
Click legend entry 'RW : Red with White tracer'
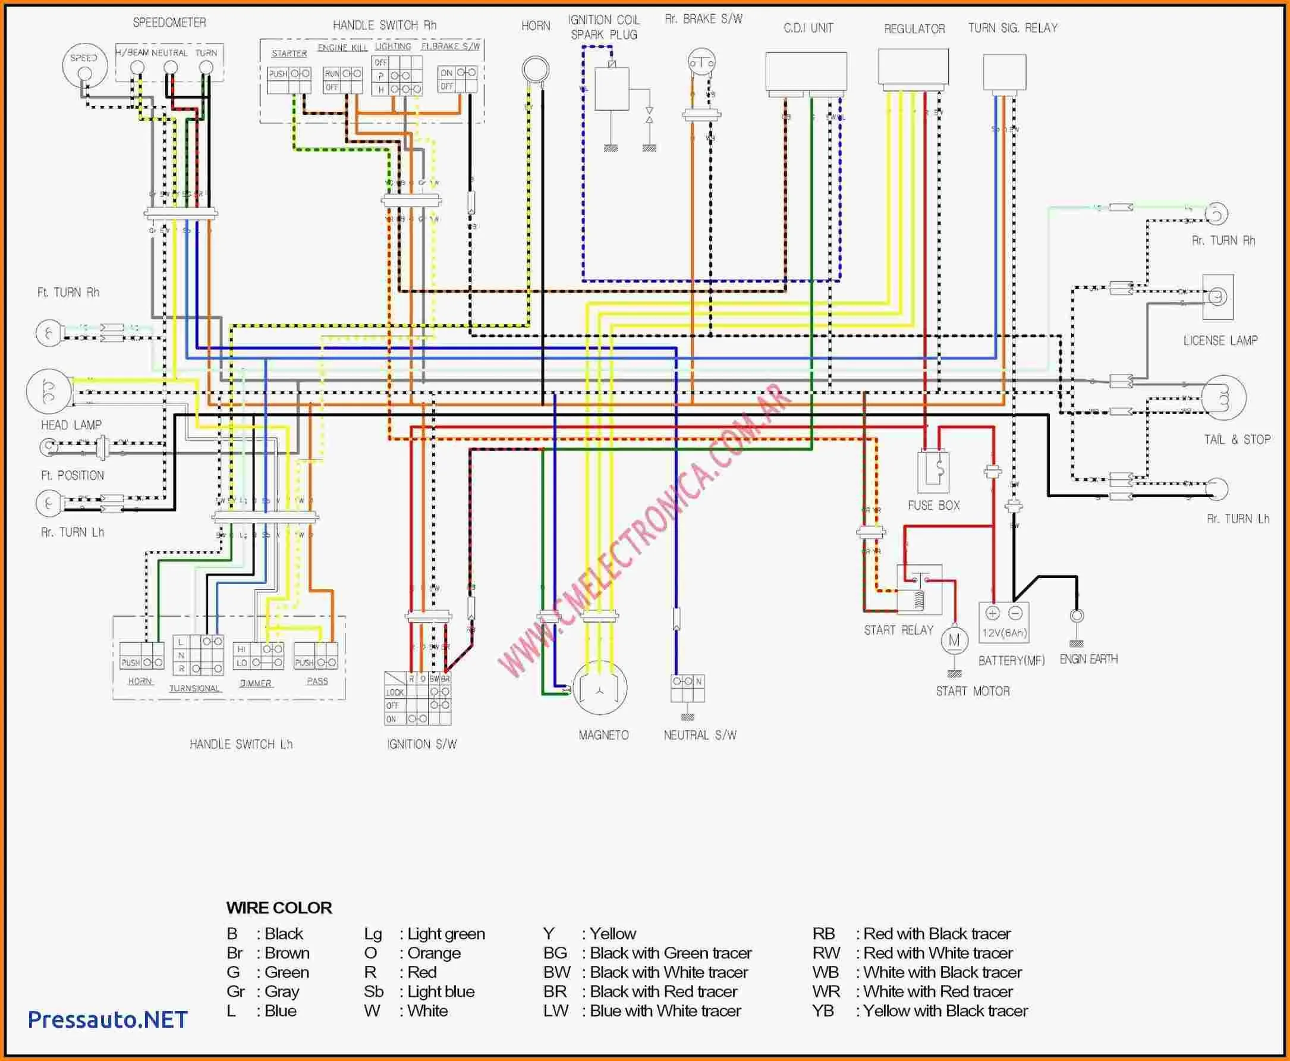(913, 953)
